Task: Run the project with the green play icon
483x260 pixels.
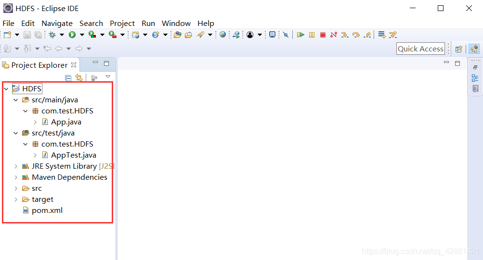Action: pyautogui.click(x=72, y=35)
